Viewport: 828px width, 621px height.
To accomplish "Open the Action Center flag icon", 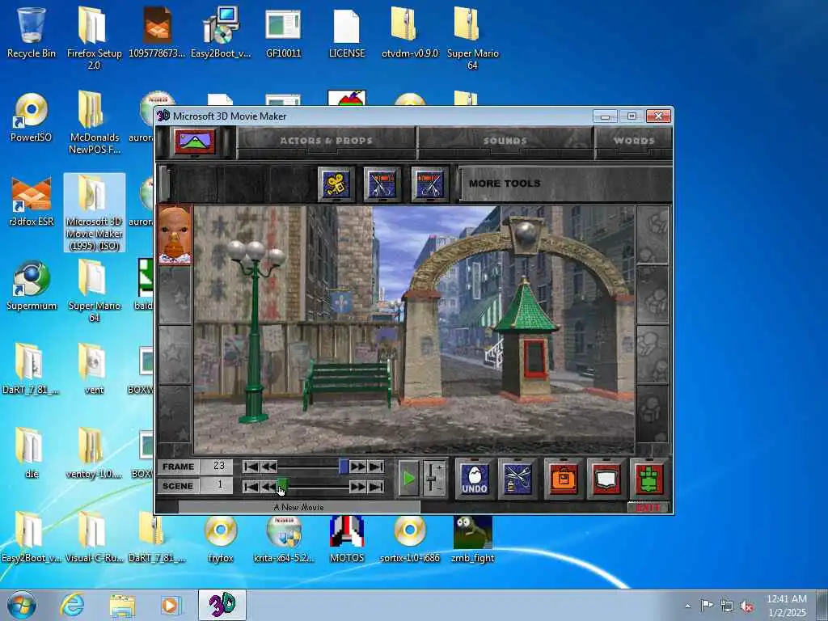I will 707,606.
